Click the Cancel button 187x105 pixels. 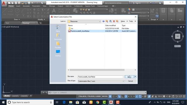[130, 81]
